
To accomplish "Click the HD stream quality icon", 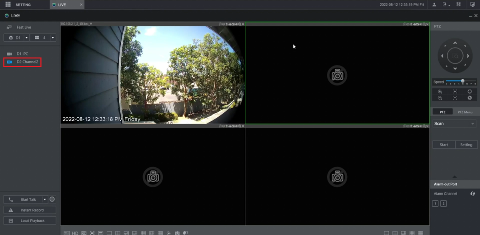I will (75, 232).
